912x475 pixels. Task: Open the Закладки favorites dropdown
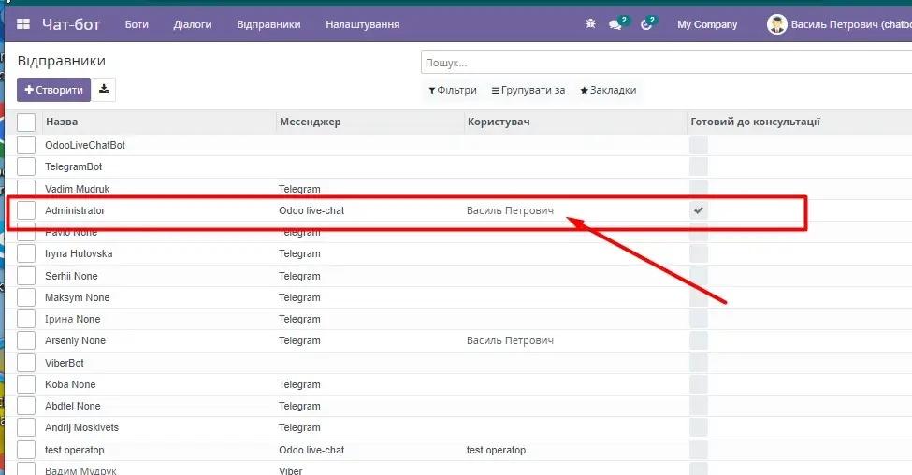(608, 91)
